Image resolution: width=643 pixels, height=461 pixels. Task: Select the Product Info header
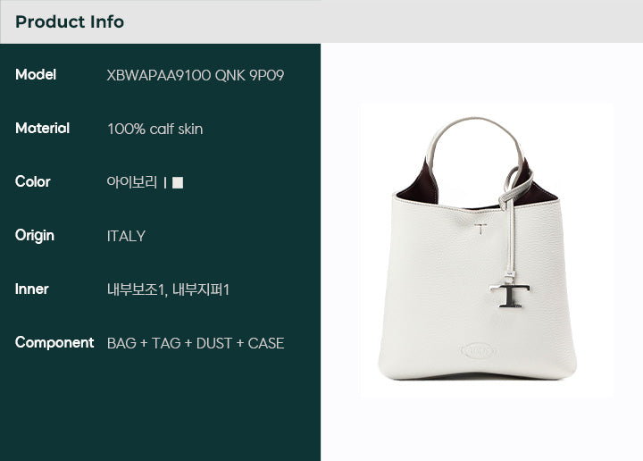click(70, 21)
